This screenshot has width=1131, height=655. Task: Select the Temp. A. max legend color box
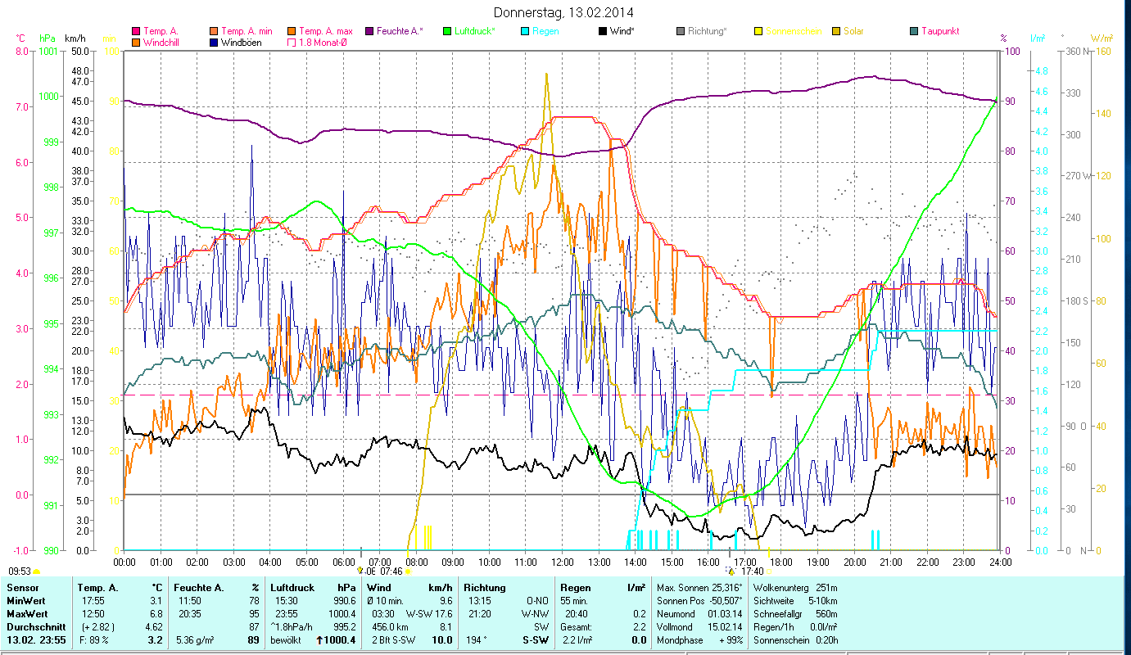[x=292, y=32]
